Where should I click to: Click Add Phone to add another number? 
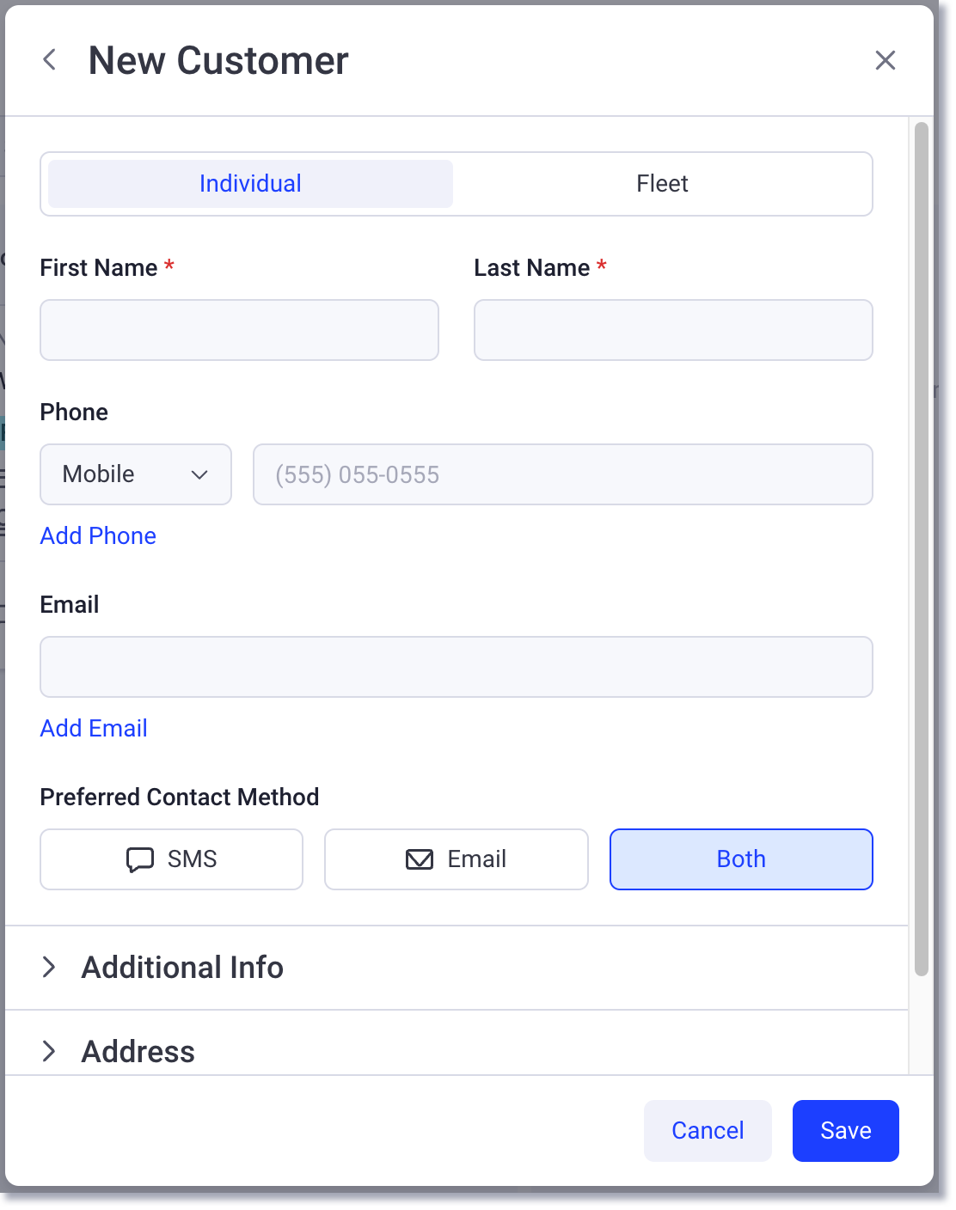point(98,535)
